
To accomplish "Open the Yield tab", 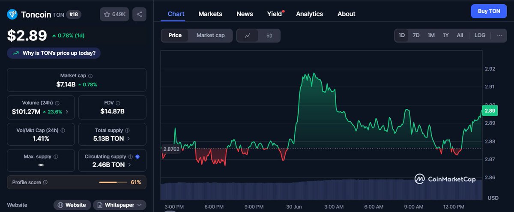I will tap(275, 14).
